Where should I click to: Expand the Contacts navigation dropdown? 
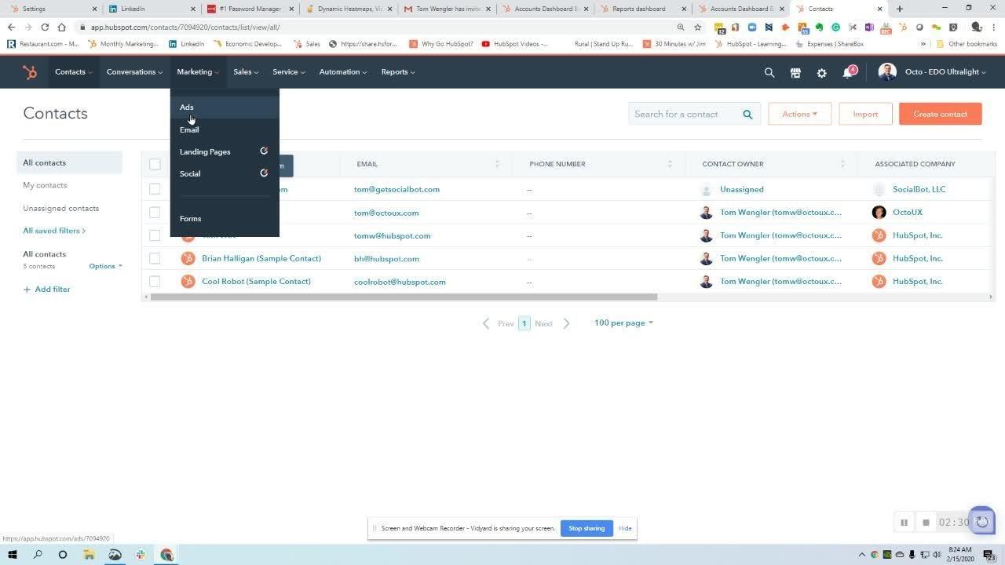tap(73, 72)
